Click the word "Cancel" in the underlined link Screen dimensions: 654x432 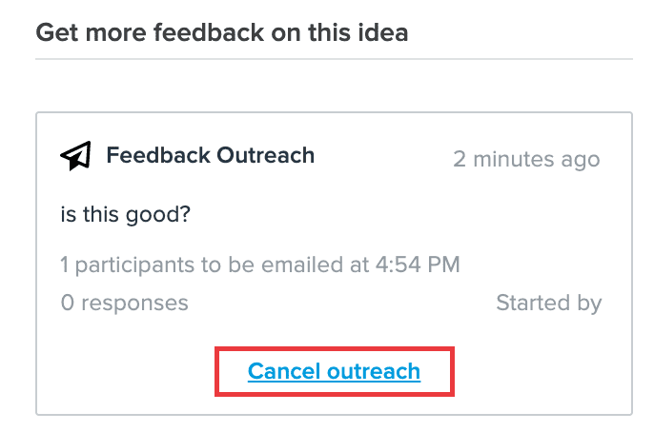[284, 371]
